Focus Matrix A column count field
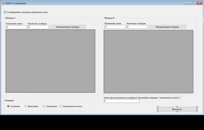 click(x=38, y=27)
